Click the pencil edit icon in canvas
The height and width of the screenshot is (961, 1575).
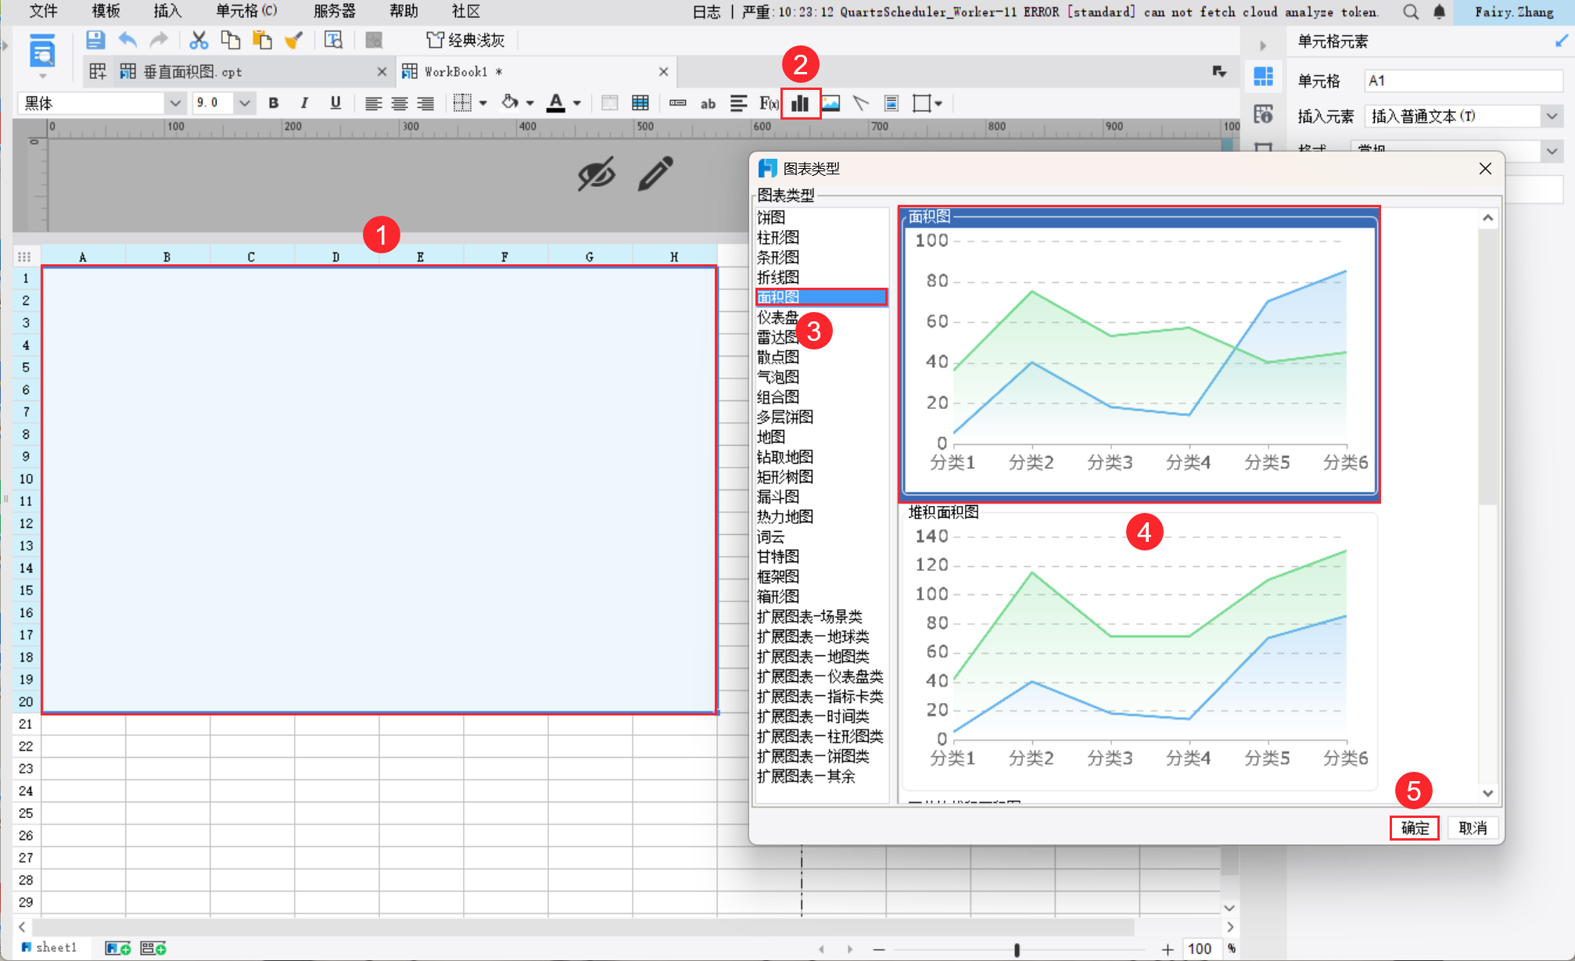pyautogui.click(x=655, y=174)
